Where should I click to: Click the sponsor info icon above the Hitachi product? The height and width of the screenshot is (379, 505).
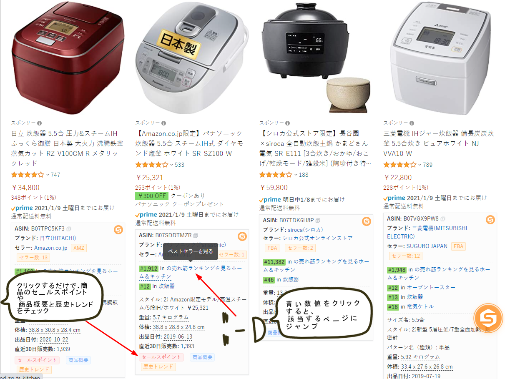pos(40,123)
